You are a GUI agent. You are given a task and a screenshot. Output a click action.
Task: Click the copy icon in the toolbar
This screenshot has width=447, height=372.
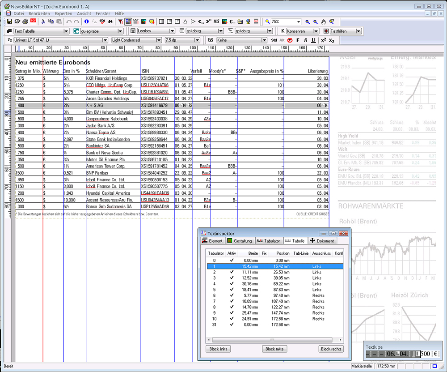(x=51, y=21)
